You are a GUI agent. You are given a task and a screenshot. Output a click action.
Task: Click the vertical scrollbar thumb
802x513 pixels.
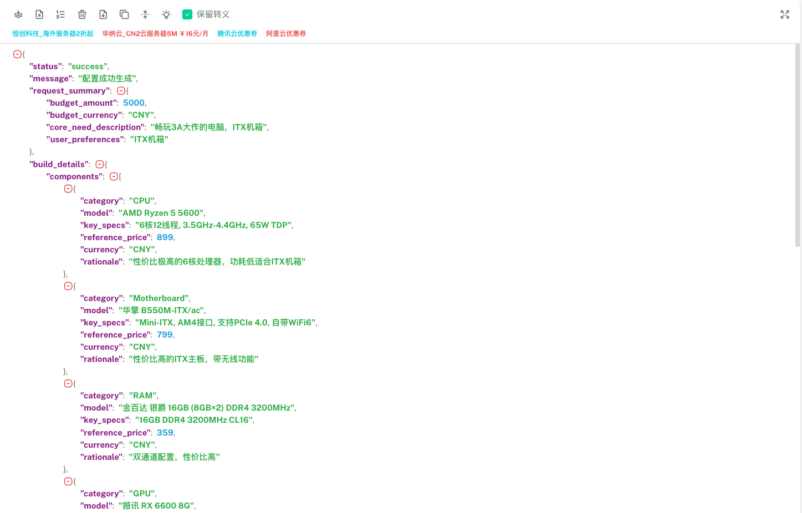point(798,145)
